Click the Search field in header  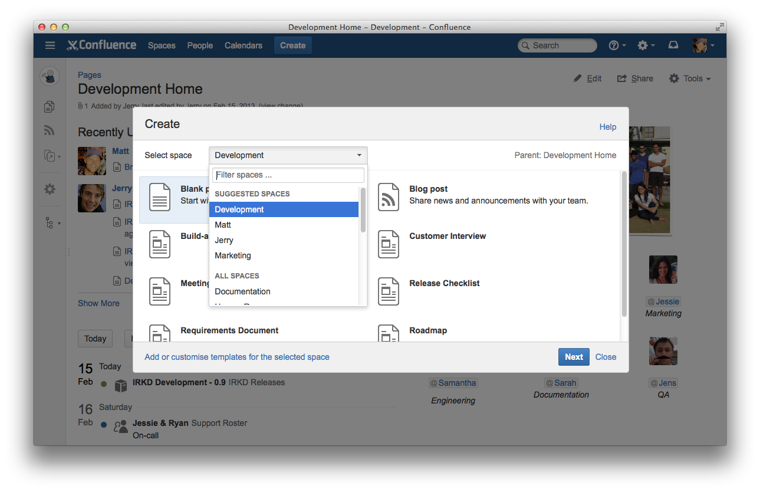[557, 45]
